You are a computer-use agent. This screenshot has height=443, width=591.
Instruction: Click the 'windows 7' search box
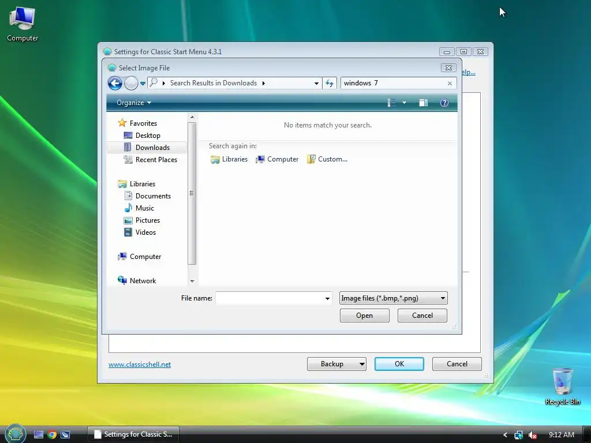394,83
